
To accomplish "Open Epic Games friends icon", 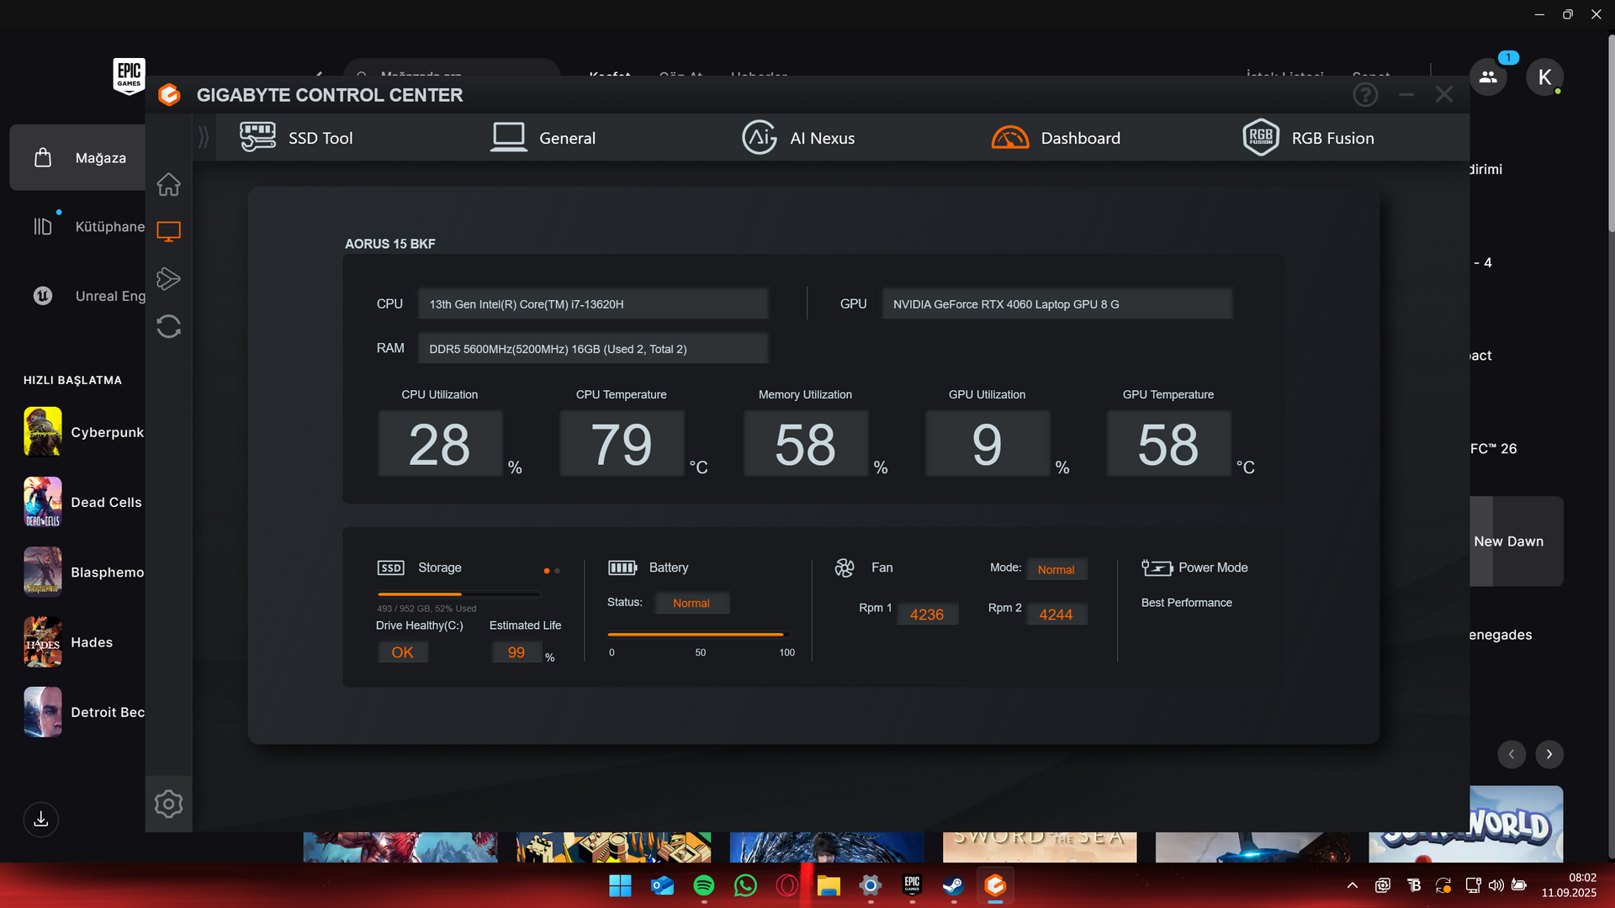I will coord(1488,77).
